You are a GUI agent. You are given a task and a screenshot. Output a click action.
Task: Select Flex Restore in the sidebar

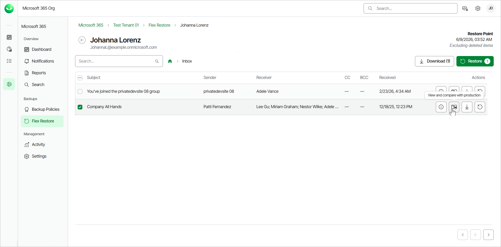coord(42,121)
